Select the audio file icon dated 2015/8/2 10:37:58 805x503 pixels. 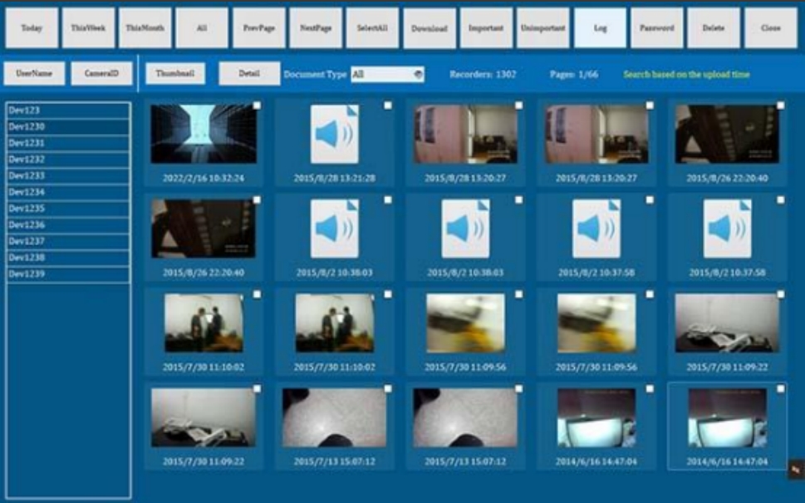point(596,229)
